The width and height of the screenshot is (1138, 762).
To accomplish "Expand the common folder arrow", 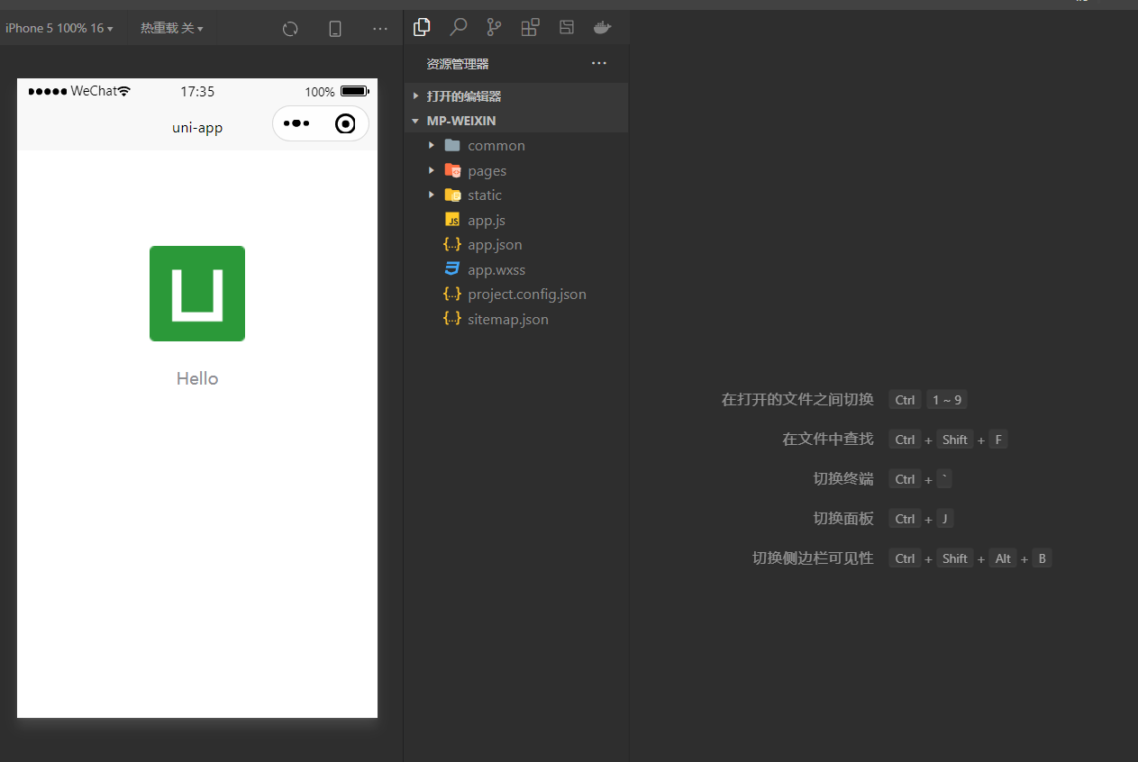I will [432, 145].
